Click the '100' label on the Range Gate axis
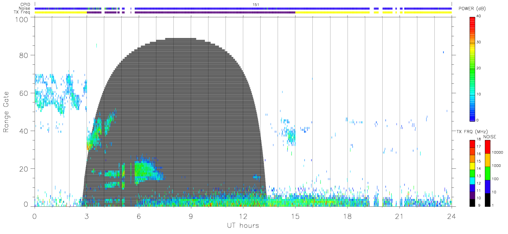This screenshot has width=508, height=234. pos(21,19)
